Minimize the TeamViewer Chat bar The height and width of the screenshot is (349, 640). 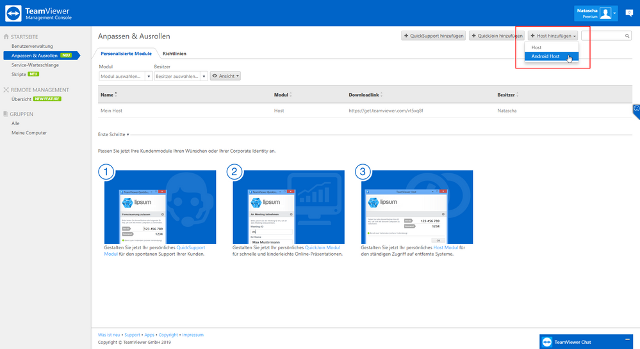click(627, 339)
